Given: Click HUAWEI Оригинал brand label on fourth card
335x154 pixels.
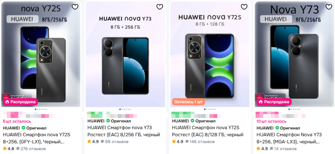Looking at the screenshot, I should pos(278,128).
